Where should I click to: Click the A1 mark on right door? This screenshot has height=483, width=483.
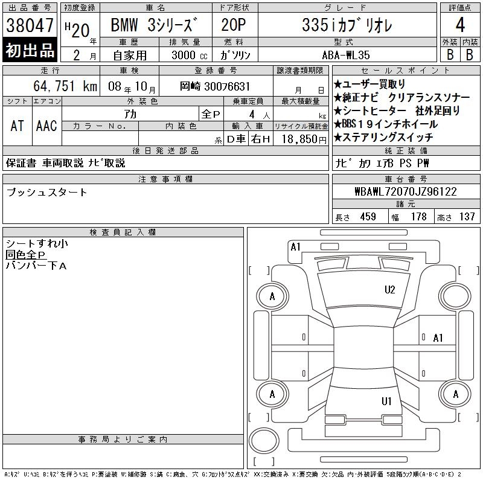pos(438,338)
